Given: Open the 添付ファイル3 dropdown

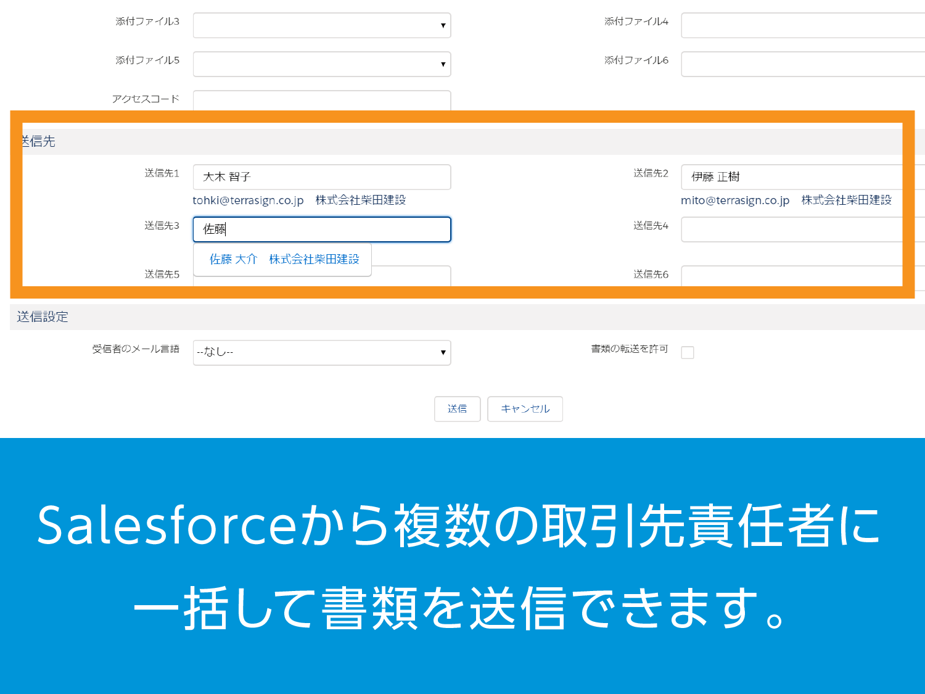Looking at the screenshot, I should (322, 25).
